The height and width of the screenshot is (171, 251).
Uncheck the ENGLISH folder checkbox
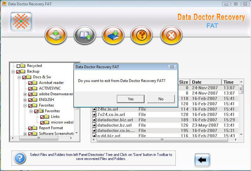30,100
